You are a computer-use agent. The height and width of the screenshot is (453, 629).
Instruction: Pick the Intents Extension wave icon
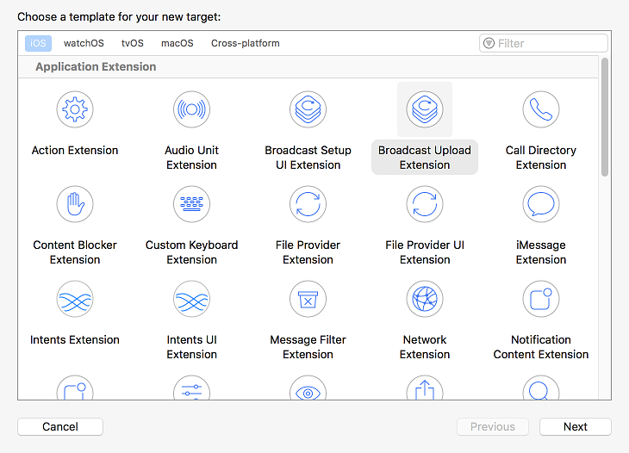[75, 299]
